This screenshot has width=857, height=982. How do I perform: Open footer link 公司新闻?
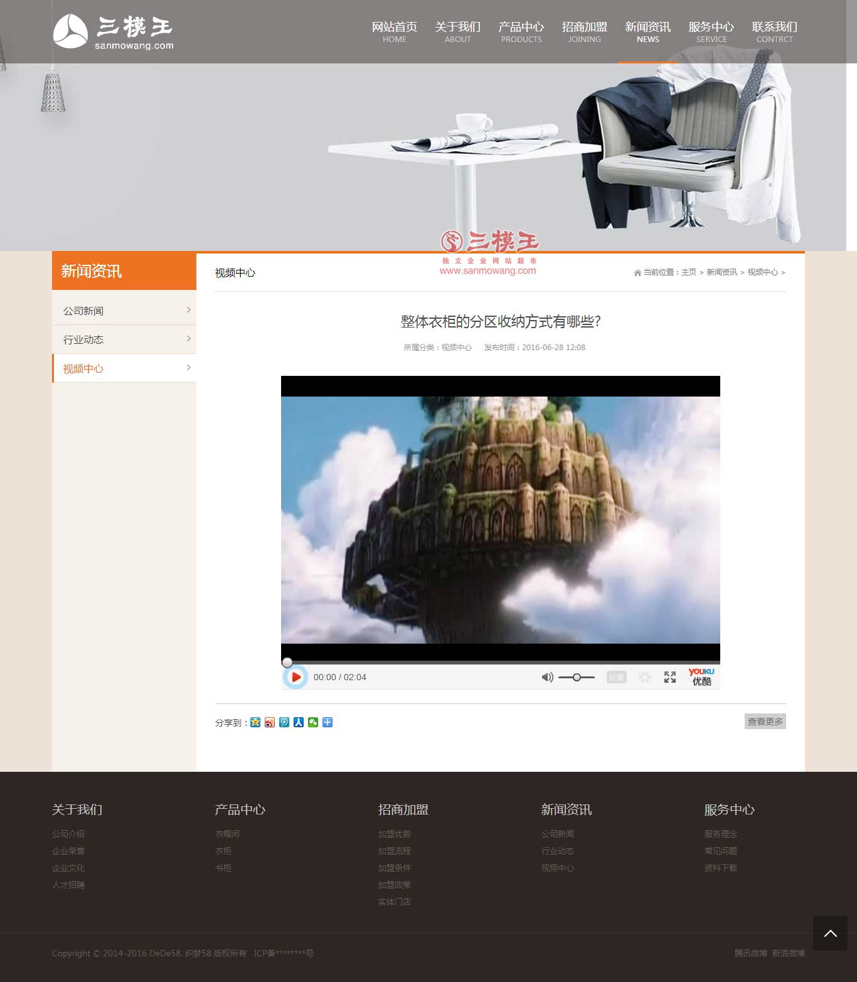558,834
